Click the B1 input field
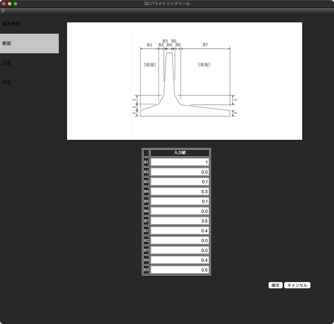The height and width of the screenshot is (324, 334). [180, 162]
